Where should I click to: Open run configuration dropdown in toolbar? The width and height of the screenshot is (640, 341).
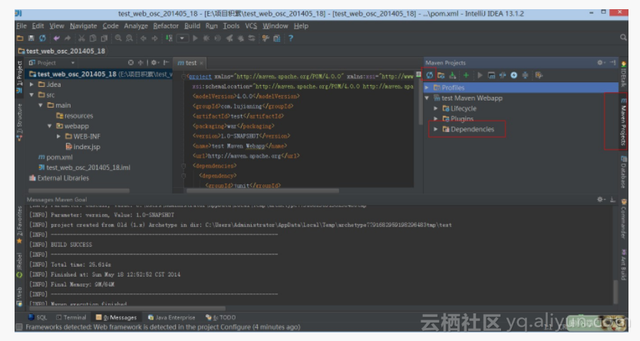point(182,38)
